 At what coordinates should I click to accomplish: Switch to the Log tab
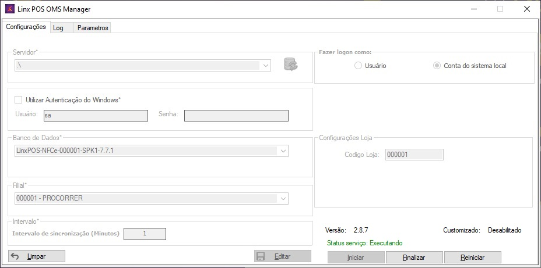pos(62,28)
